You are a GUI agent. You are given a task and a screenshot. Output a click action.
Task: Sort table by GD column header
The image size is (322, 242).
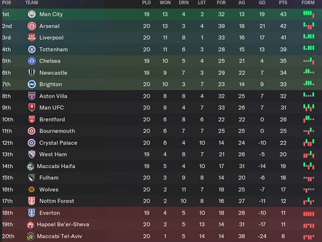pyautogui.click(x=261, y=3)
